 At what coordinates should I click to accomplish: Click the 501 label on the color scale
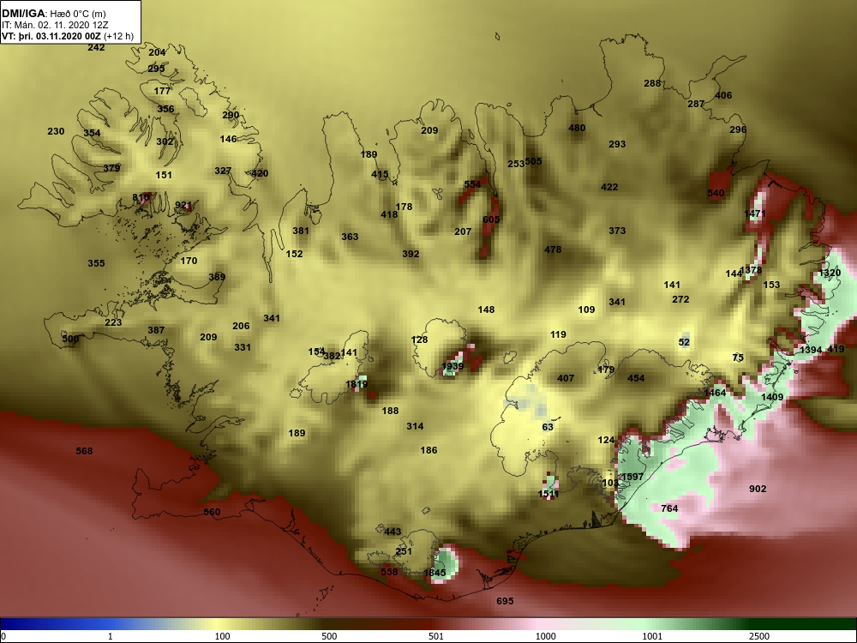(x=436, y=636)
